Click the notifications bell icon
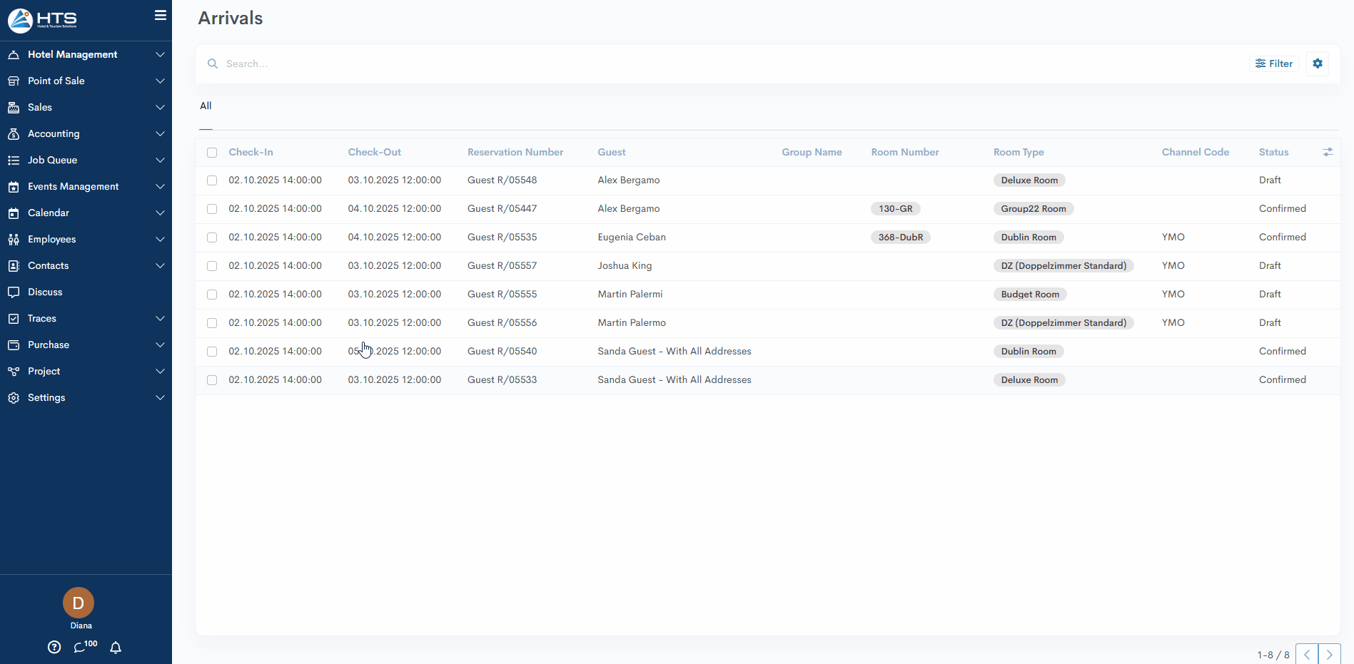1354x664 pixels. (116, 647)
